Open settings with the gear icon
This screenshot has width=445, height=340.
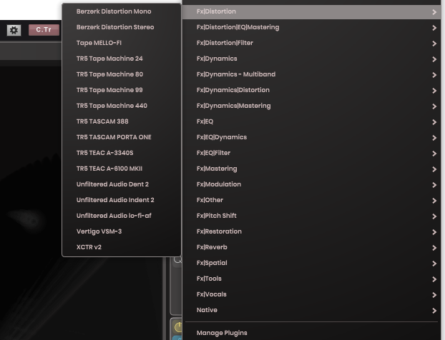pyautogui.click(x=14, y=30)
